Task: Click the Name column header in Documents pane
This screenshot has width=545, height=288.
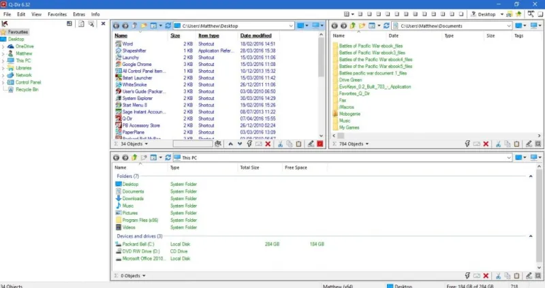Action: pos(339,35)
